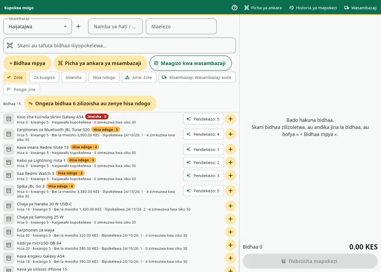
Task: Open Msambazaji: Wasambazaji wote filter
Action: [x=197, y=77]
